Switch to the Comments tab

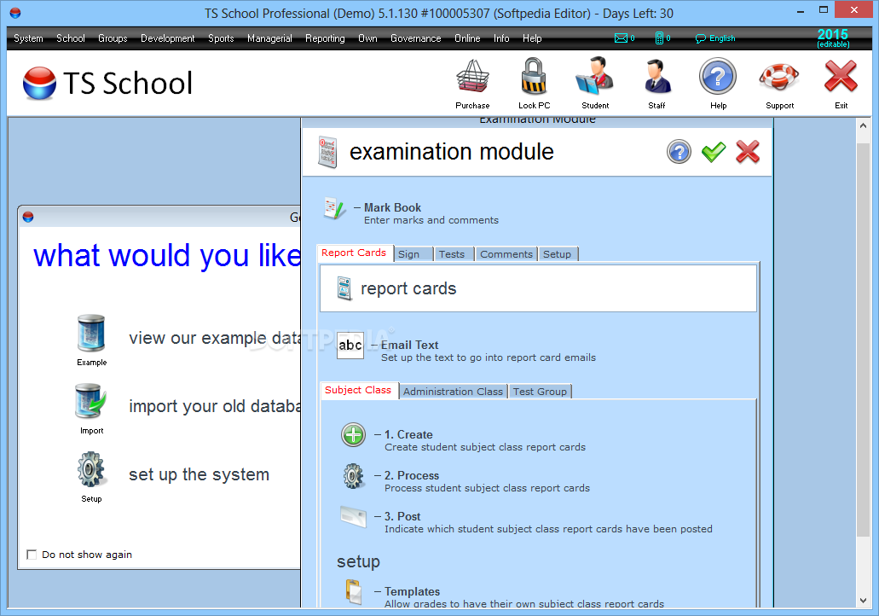click(506, 254)
